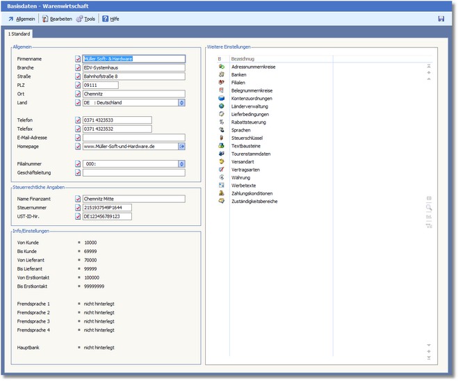Open the Zahlungskonditionen list icon
The image size is (458, 381).
coord(221,193)
